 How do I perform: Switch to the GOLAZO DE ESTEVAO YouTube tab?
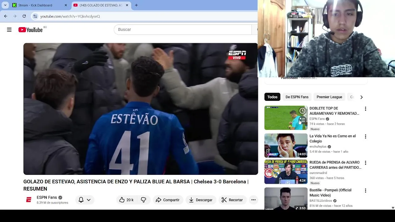101,5
